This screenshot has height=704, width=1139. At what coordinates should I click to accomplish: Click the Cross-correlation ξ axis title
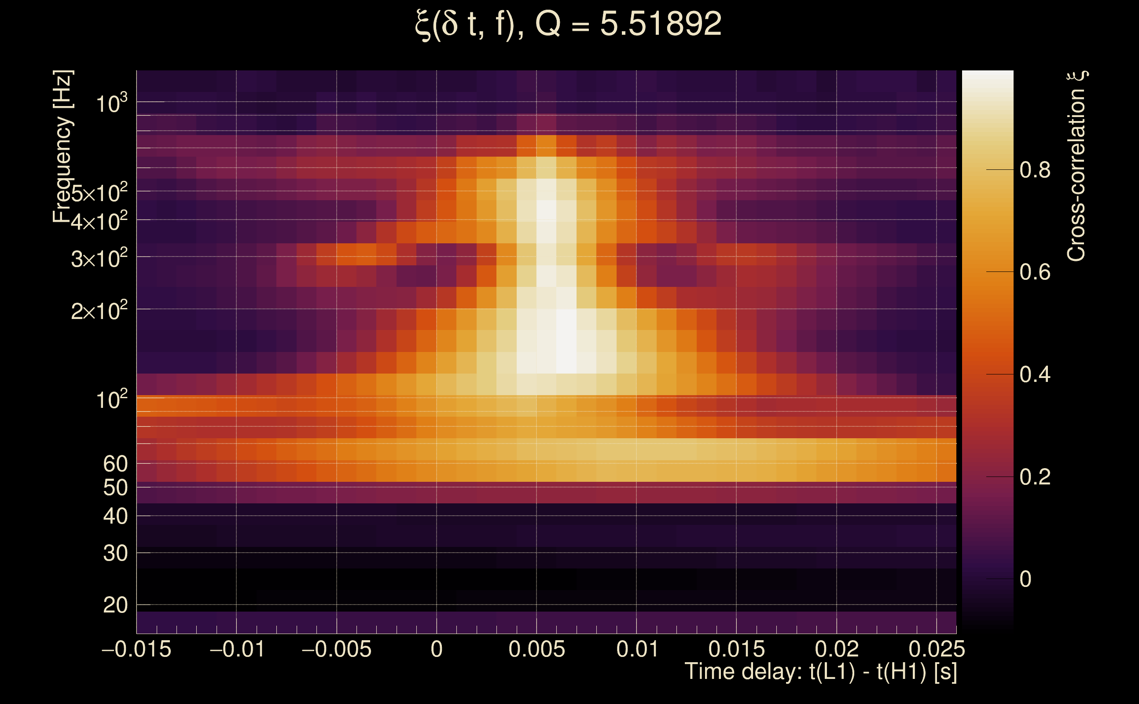1077,165
